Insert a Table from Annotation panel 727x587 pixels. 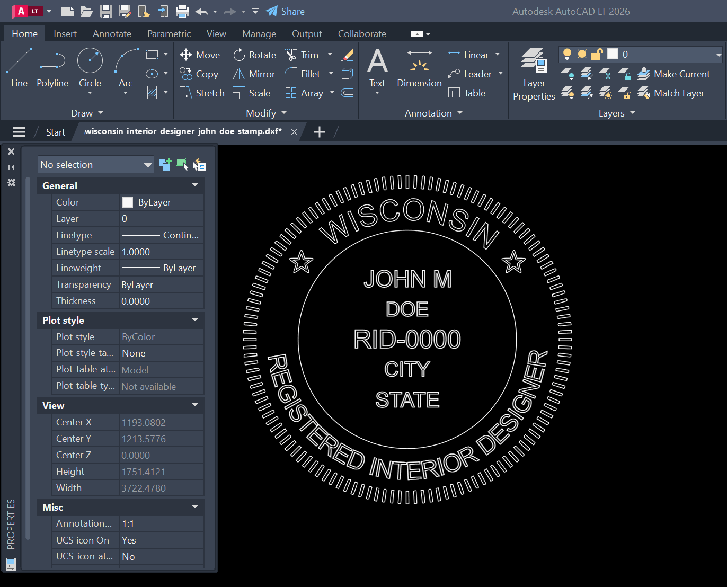(x=467, y=93)
